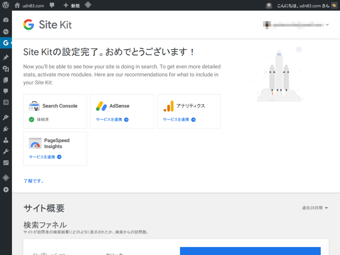Open Pages icon in sidebar
340x255 pixels.
click(x=6, y=80)
